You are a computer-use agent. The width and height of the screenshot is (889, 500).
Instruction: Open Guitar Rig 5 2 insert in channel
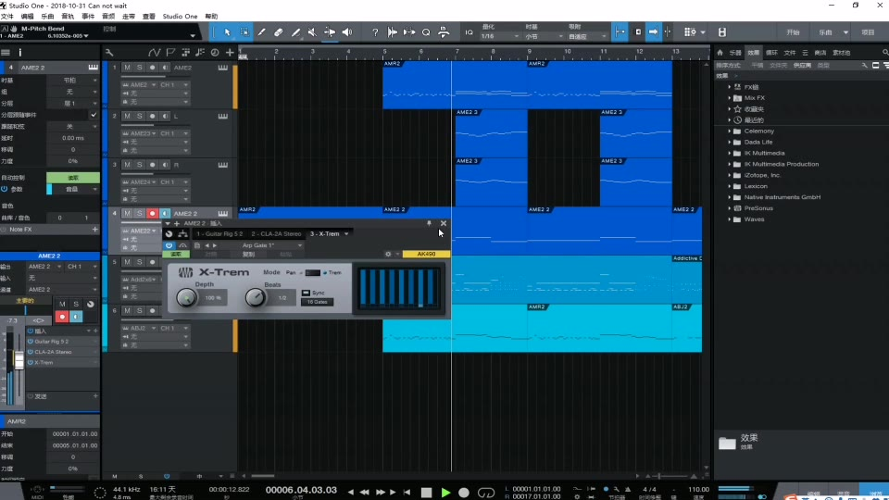click(x=52, y=342)
